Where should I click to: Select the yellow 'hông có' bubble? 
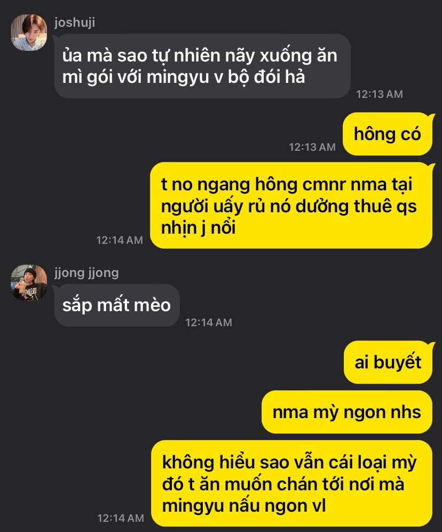point(388,134)
